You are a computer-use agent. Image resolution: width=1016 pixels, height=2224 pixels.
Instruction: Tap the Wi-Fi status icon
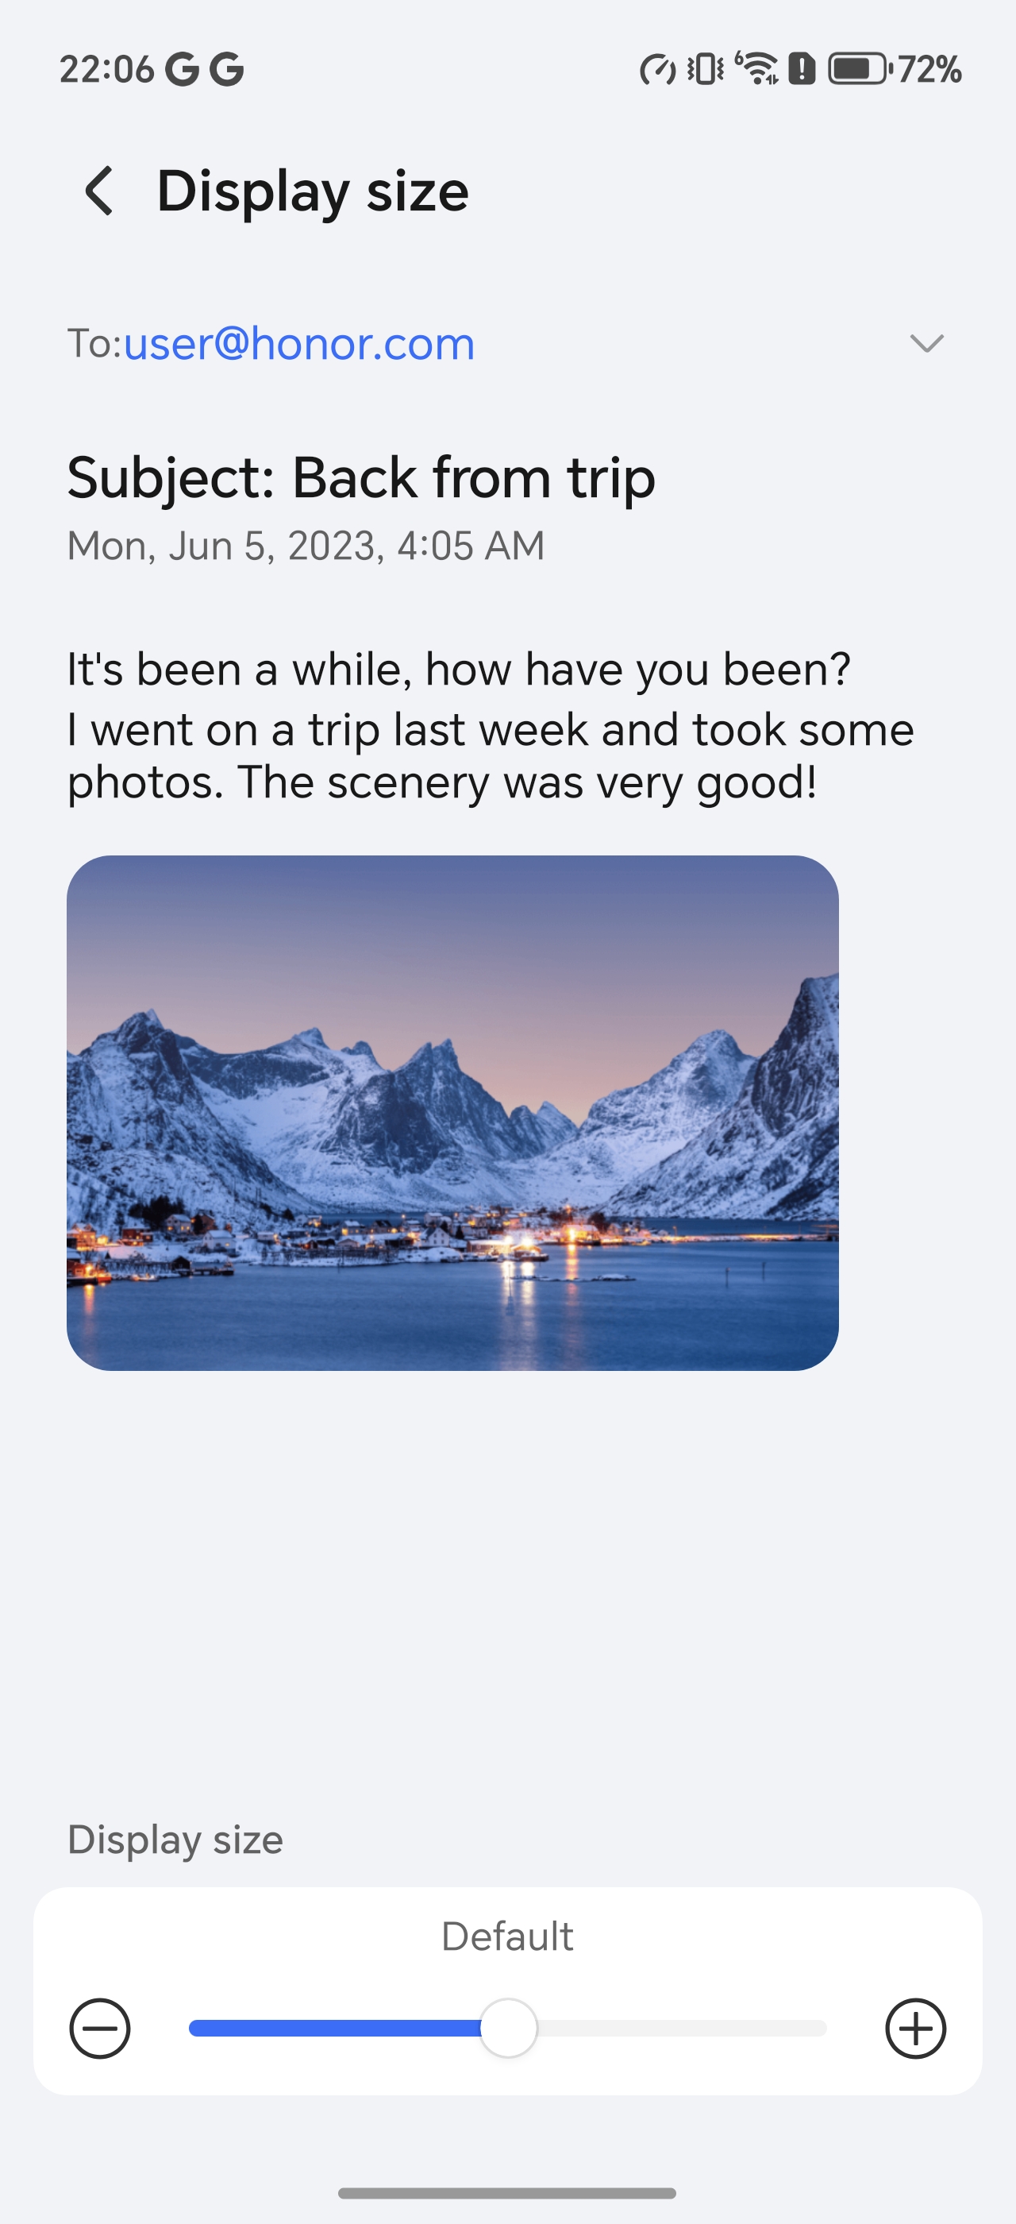click(x=756, y=69)
